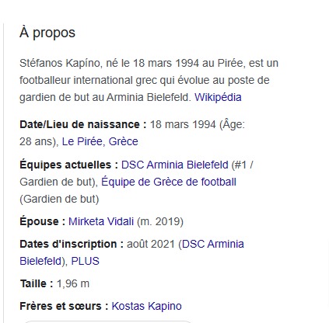
Task: Open Équipe de Grèce de football link
Action: pyautogui.click(x=169, y=182)
